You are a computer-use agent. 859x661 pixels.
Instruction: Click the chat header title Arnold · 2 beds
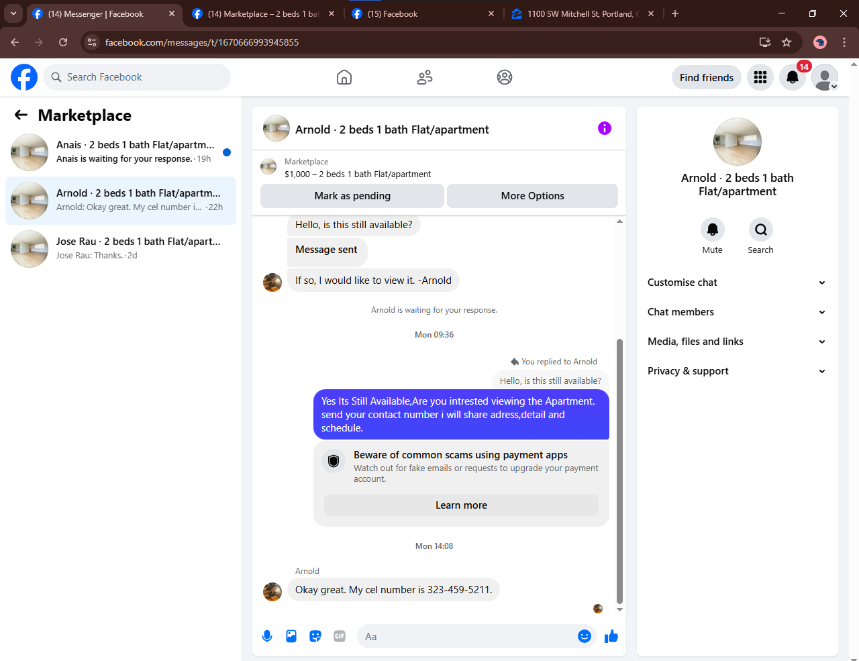click(392, 130)
